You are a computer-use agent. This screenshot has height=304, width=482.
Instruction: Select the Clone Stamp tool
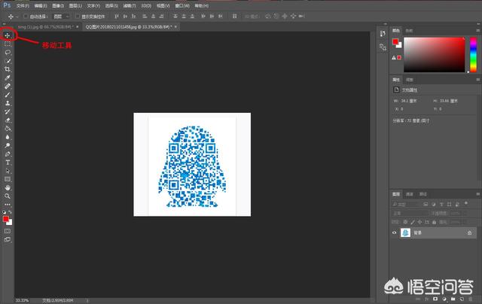coord(8,103)
